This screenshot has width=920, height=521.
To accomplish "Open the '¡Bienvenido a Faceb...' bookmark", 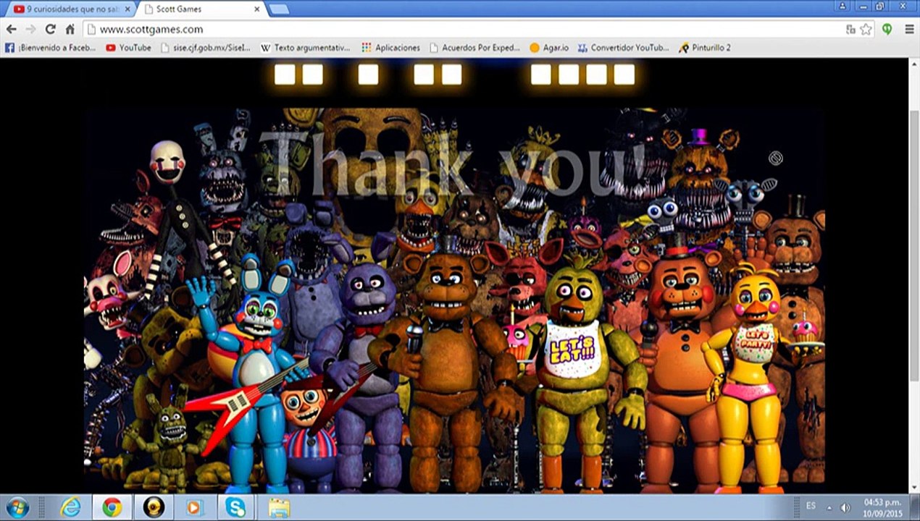I will tap(50, 48).
